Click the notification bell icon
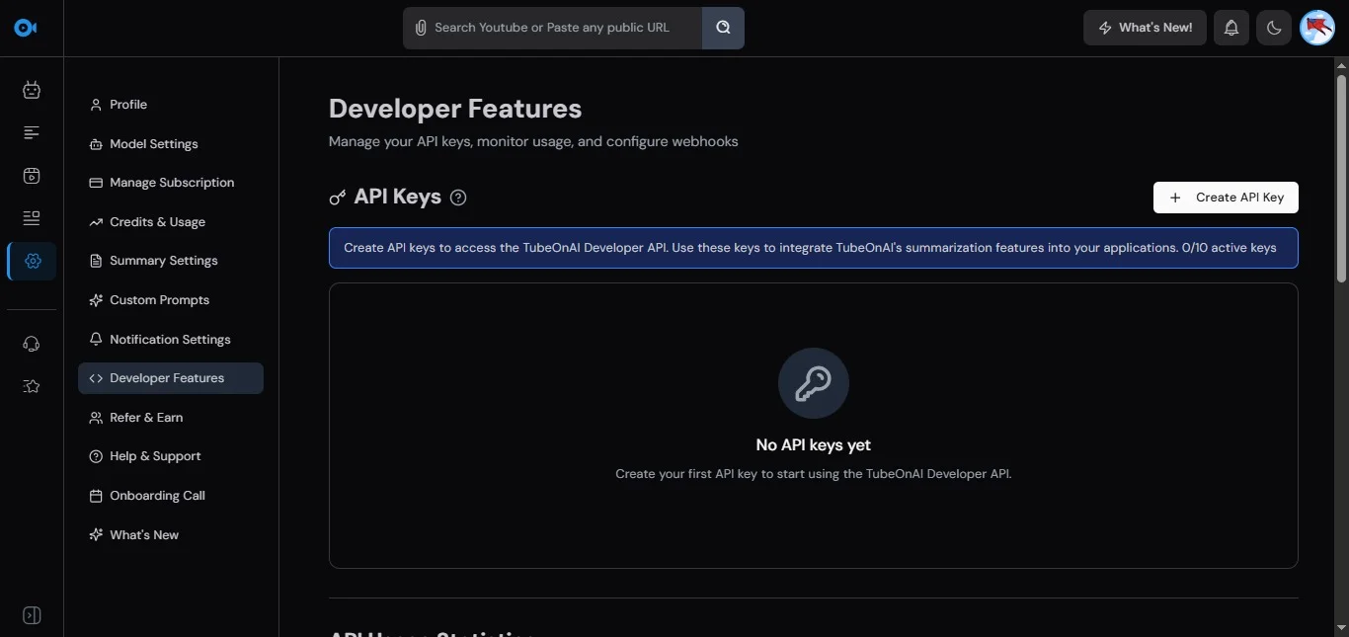The height and width of the screenshot is (637, 1349). 1230,28
